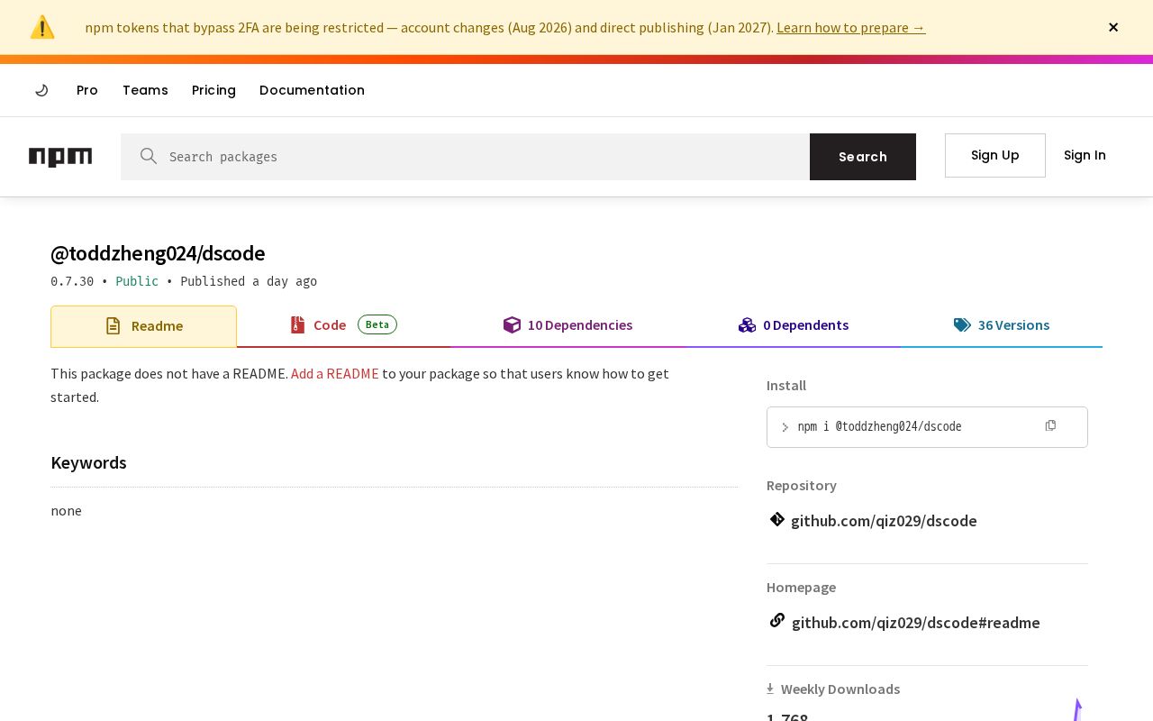The image size is (1153, 721).
Task: Open the Pro menu item
Action: [87, 90]
